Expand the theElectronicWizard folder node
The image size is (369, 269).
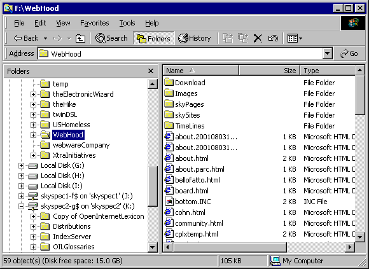34,94
